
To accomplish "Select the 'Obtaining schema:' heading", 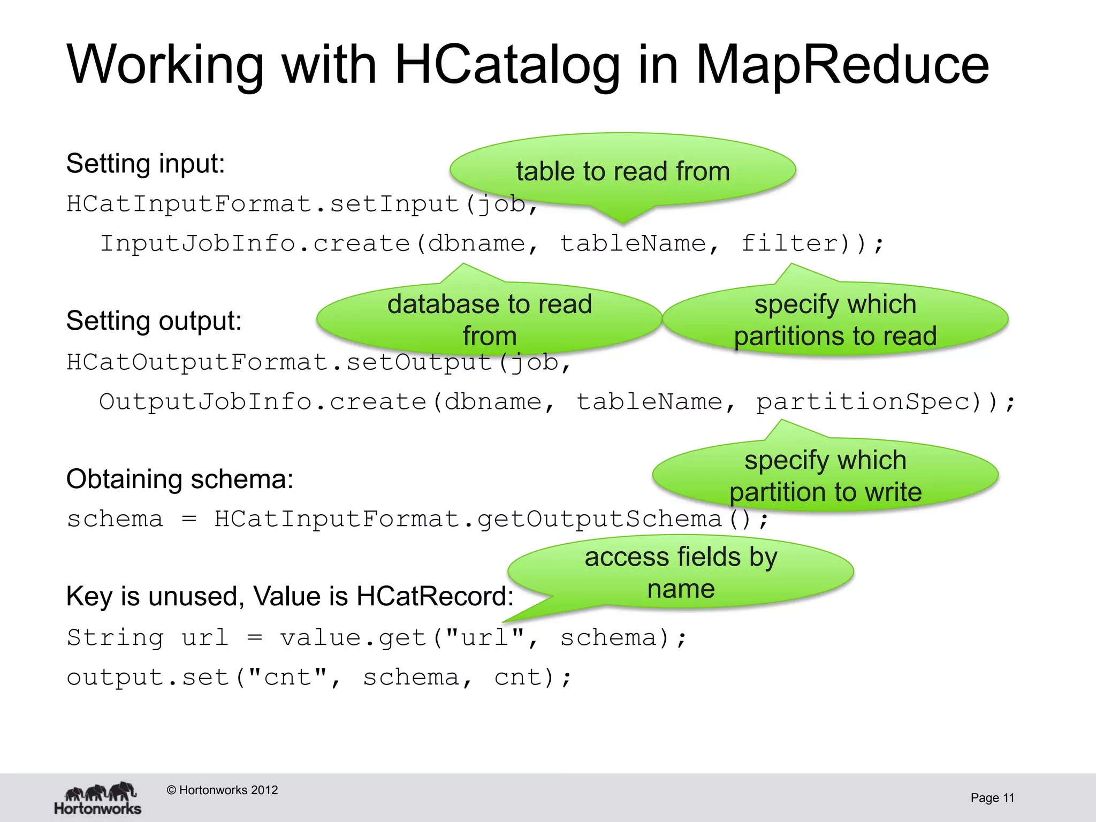I will tap(180, 479).
